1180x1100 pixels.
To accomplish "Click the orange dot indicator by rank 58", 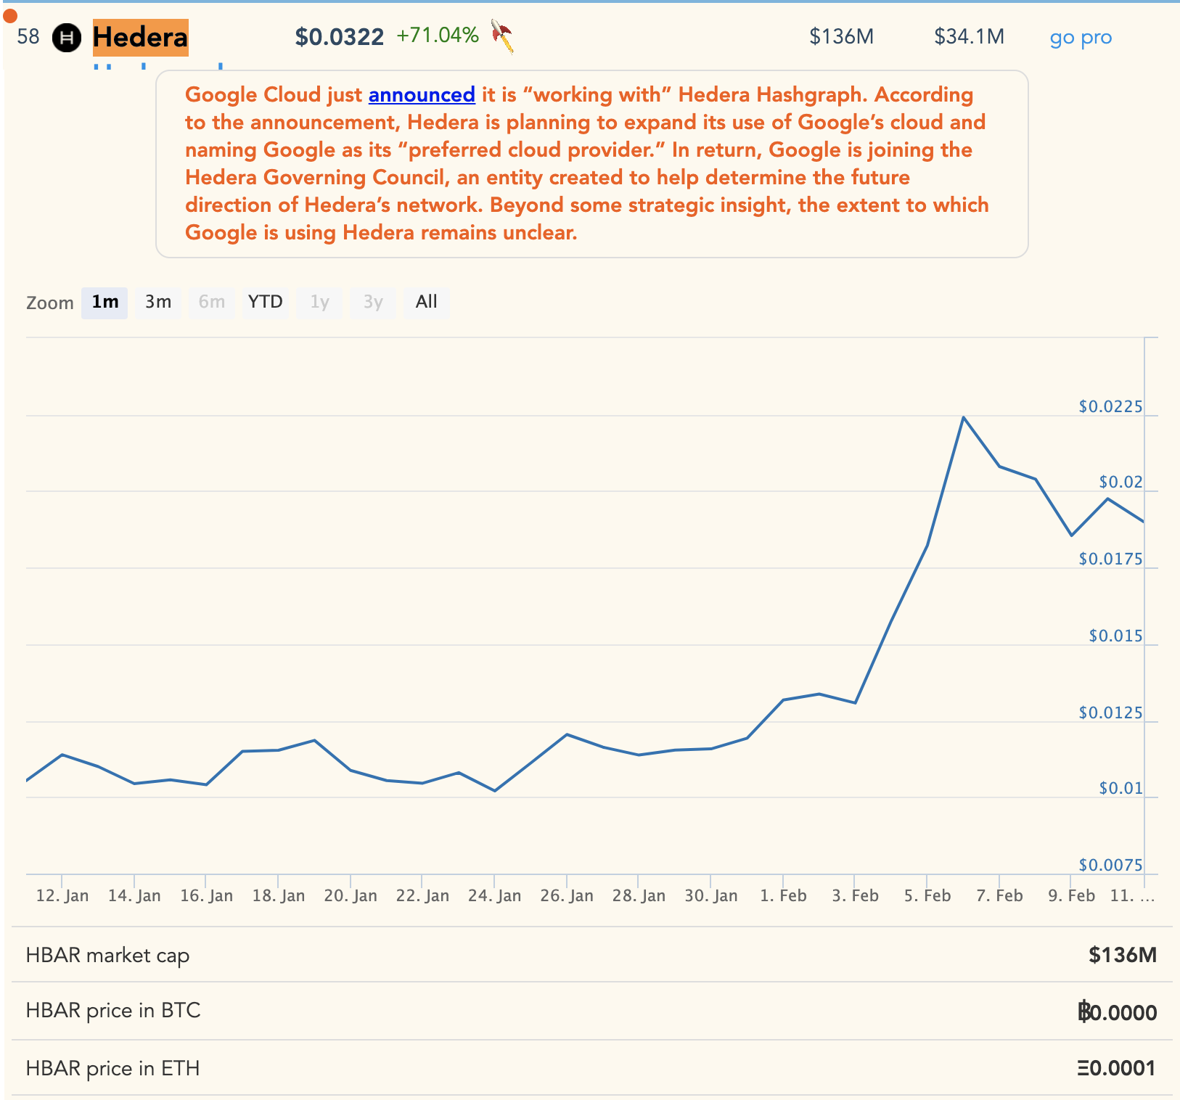I will [x=10, y=16].
